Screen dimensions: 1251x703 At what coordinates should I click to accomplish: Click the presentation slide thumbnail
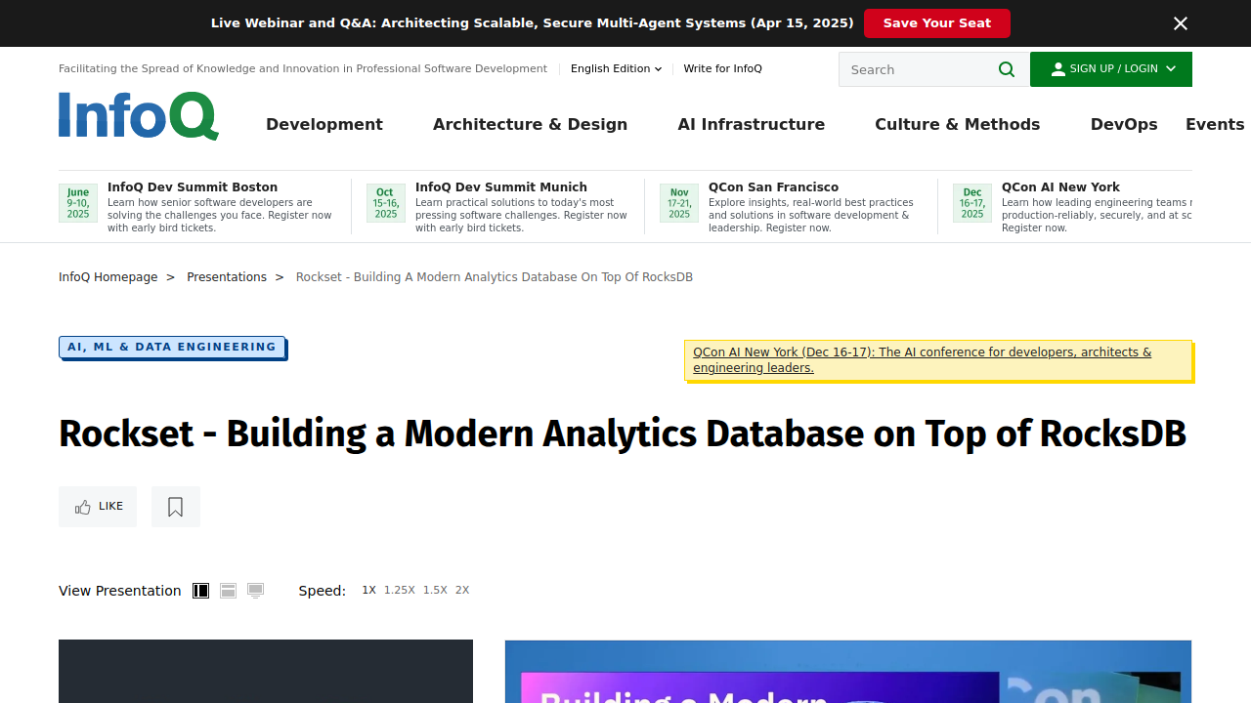(x=848, y=672)
